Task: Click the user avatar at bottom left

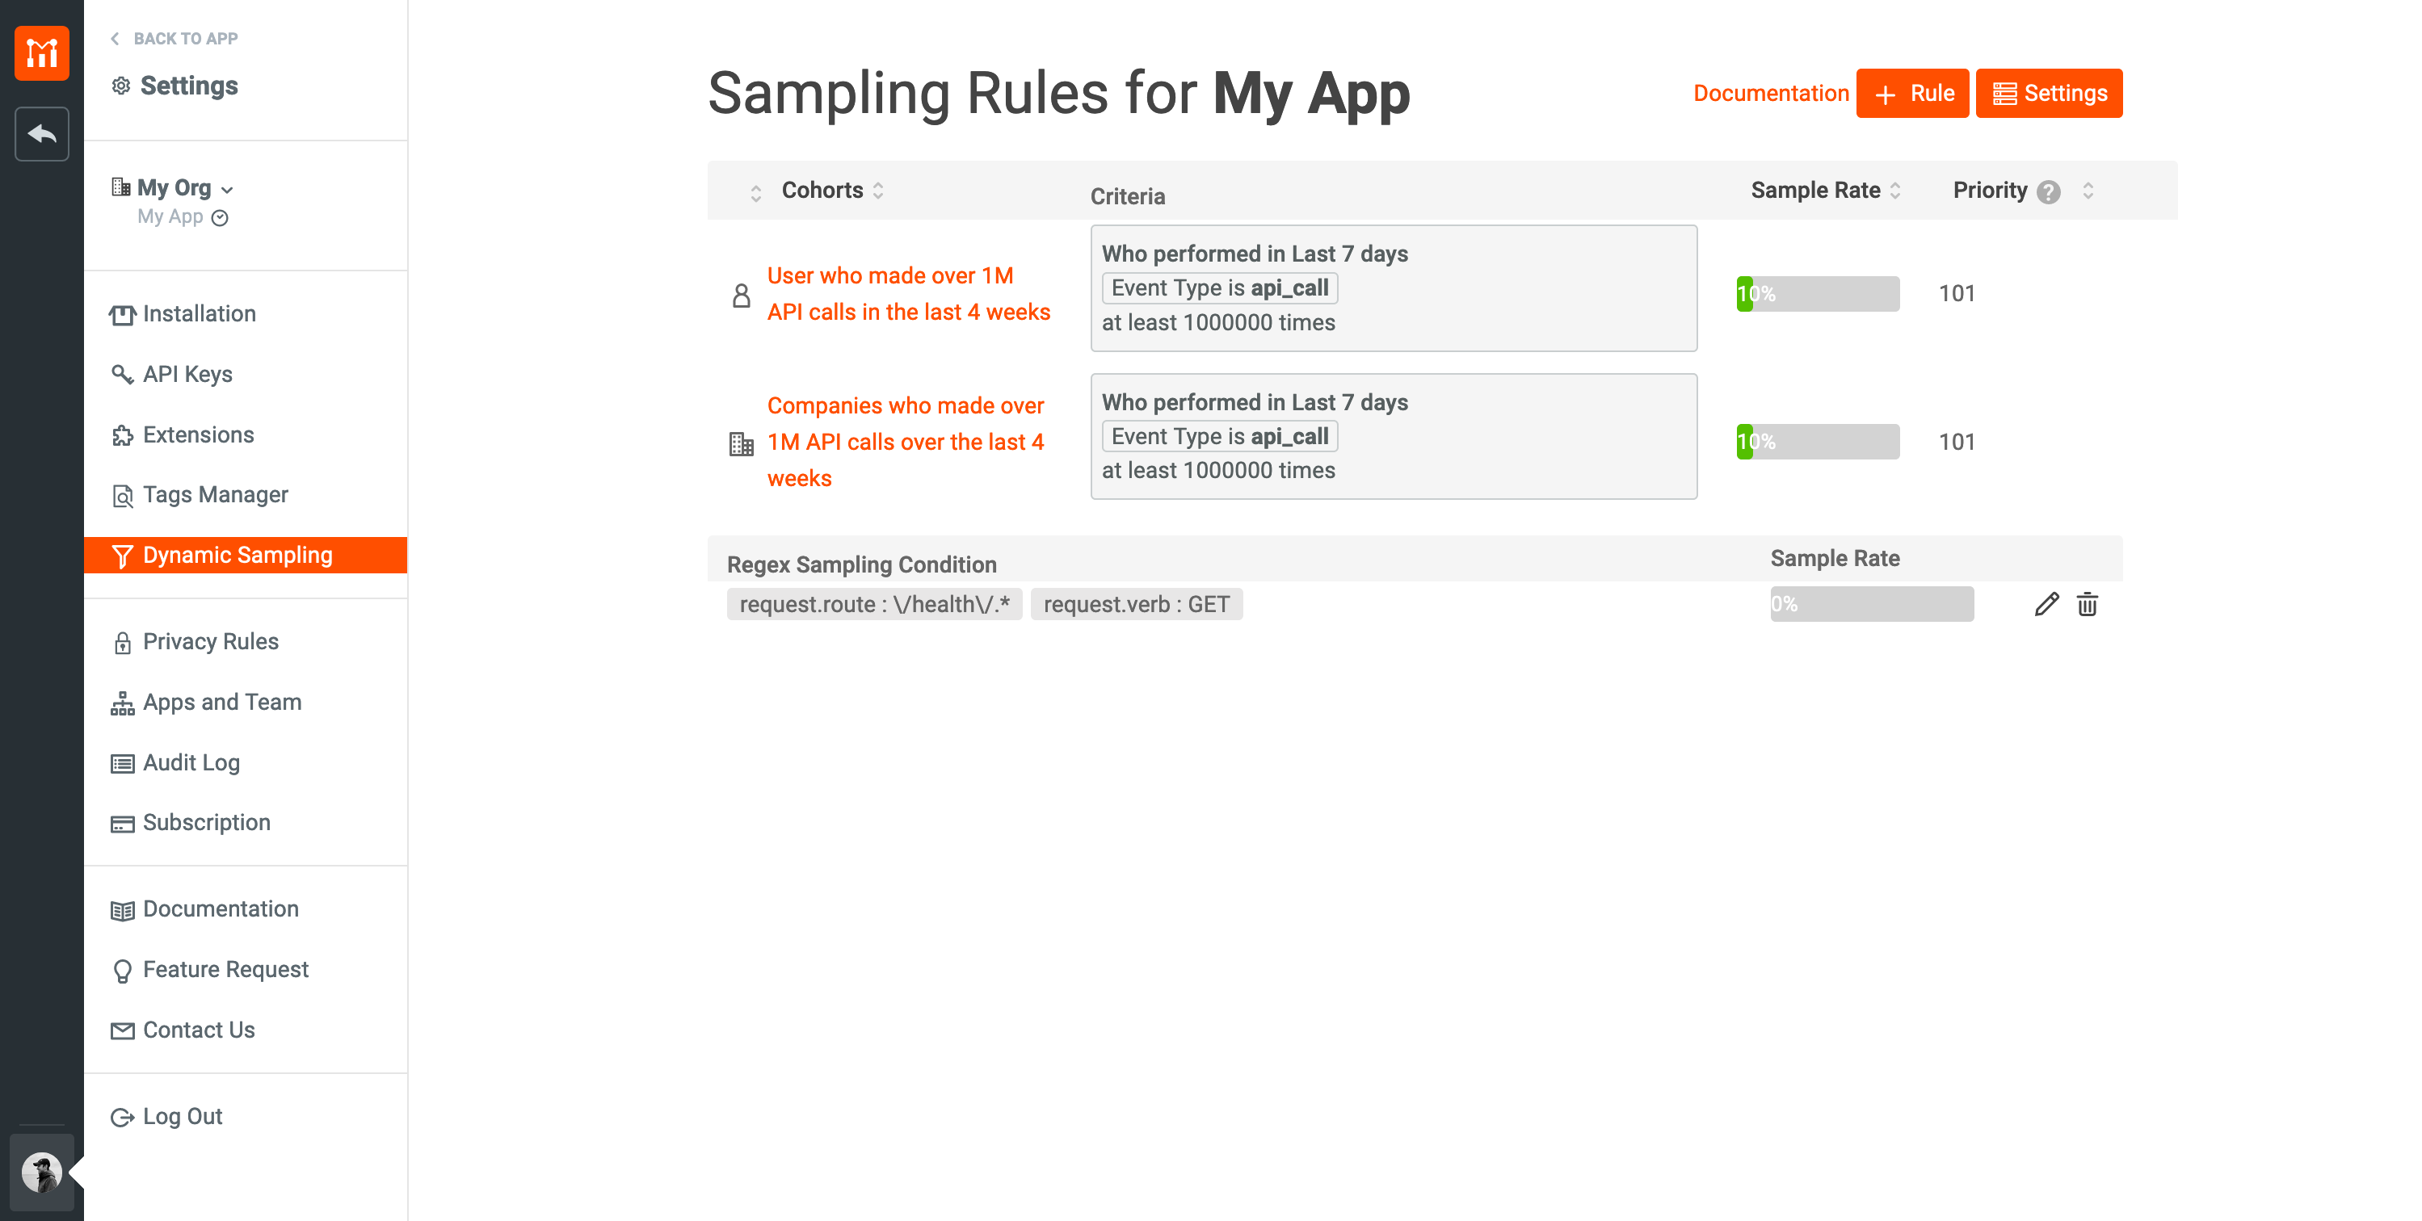Action: coord(42,1172)
